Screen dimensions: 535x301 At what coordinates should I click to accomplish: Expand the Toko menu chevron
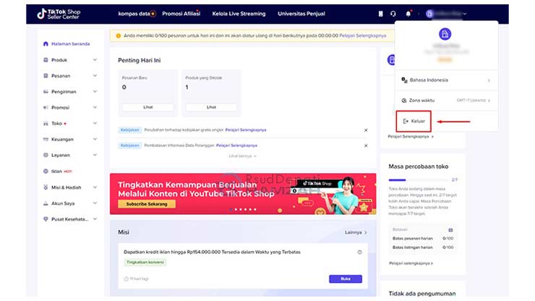(95, 123)
